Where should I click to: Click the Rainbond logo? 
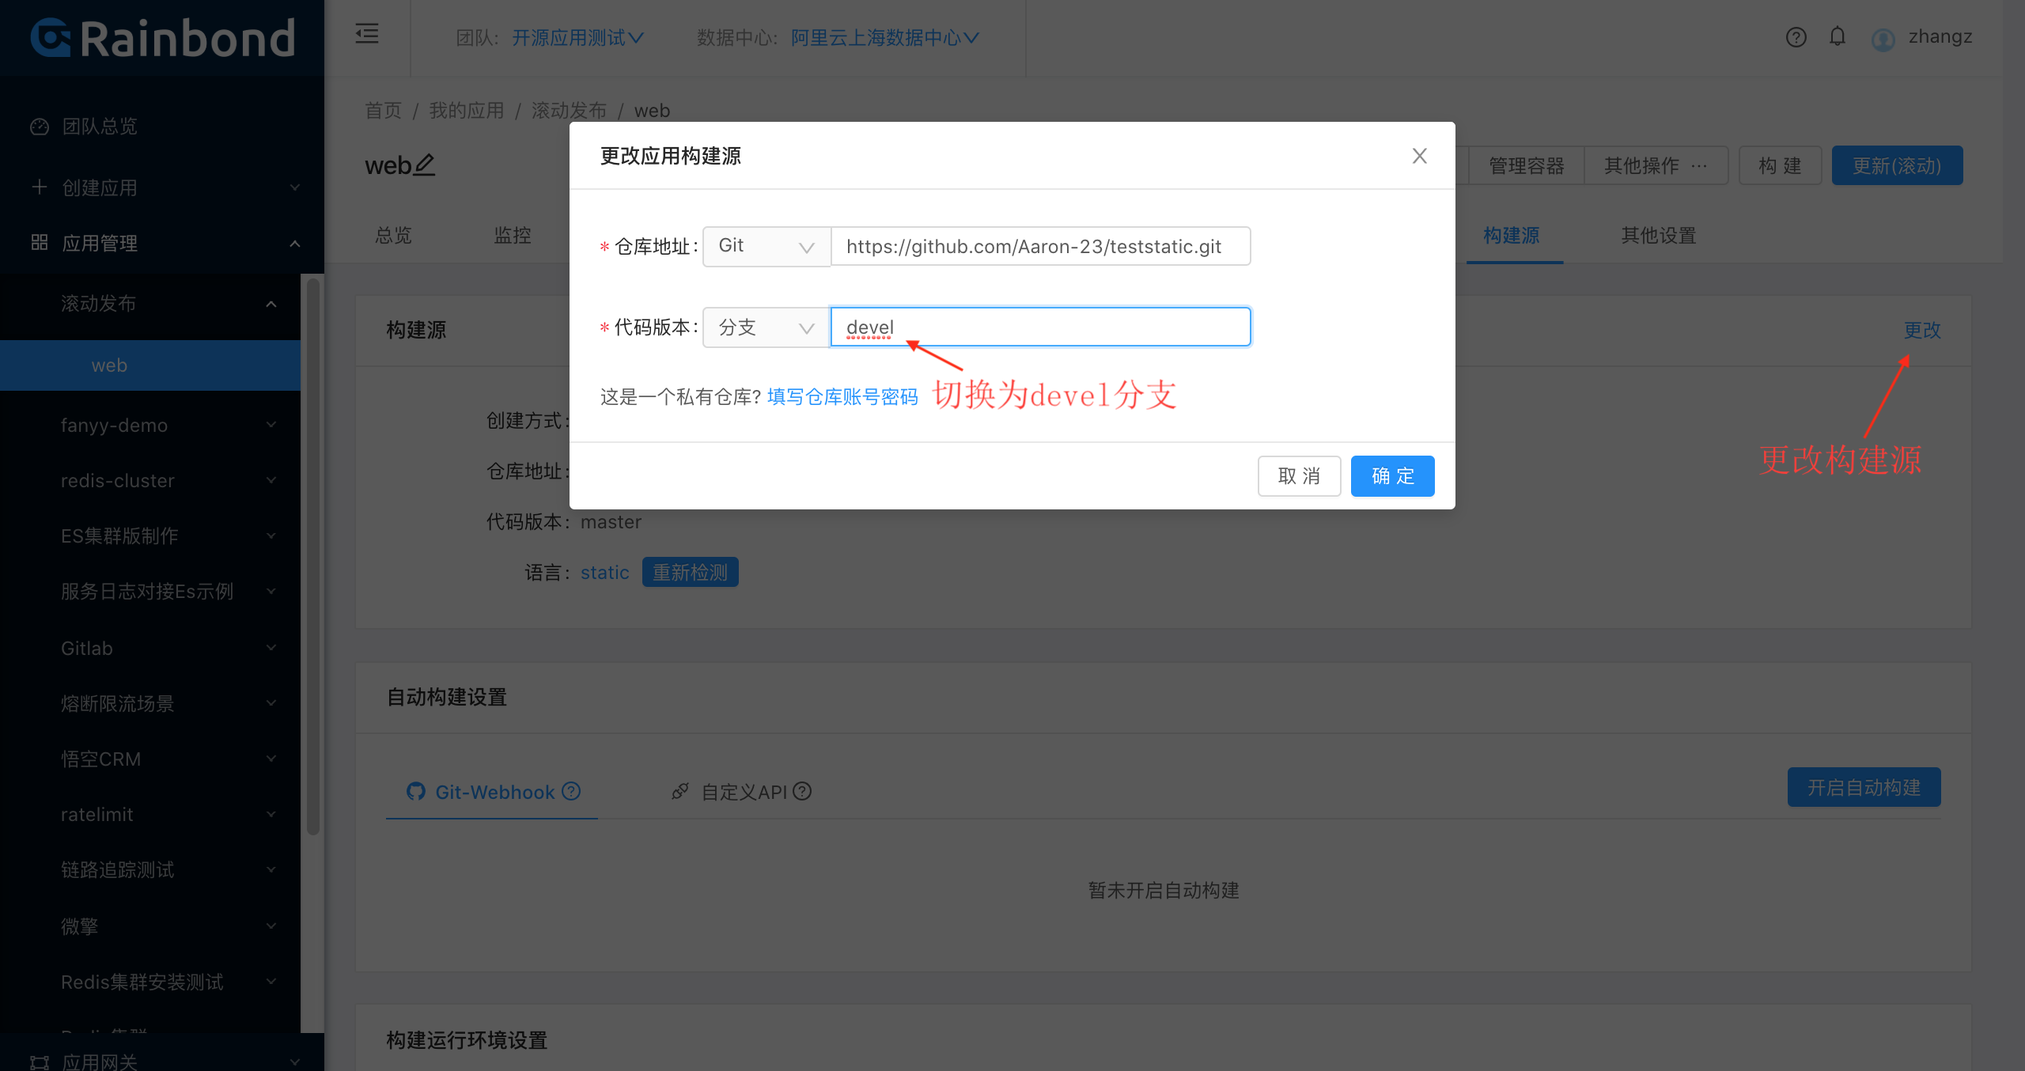163,38
